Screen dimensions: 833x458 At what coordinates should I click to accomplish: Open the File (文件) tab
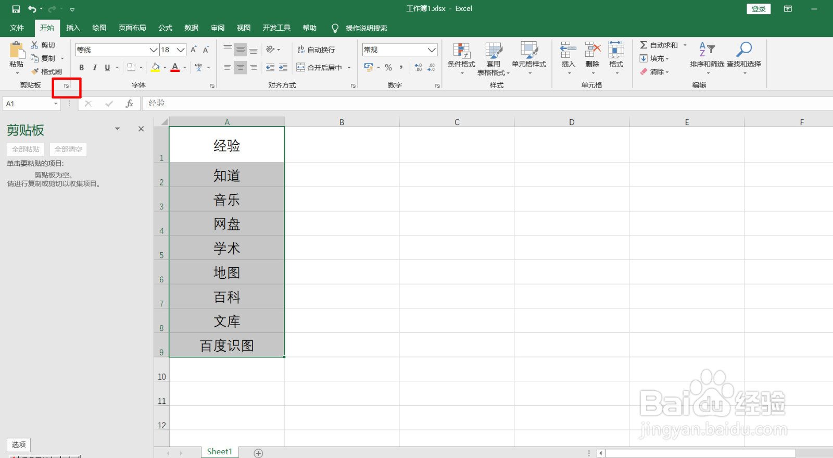pyautogui.click(x=17, y=28)
